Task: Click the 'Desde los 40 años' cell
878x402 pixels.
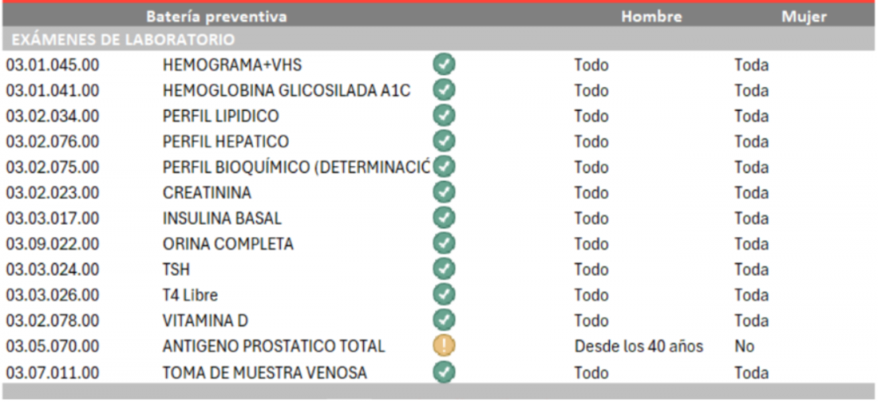Action: pos(638,346)
